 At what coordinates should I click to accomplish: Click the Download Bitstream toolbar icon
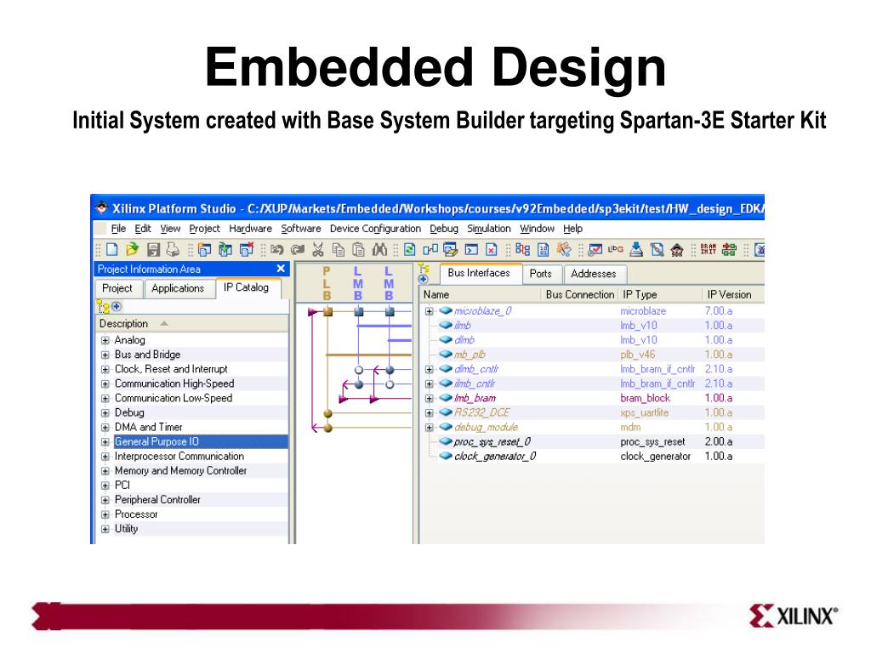(x=636, y=250)
